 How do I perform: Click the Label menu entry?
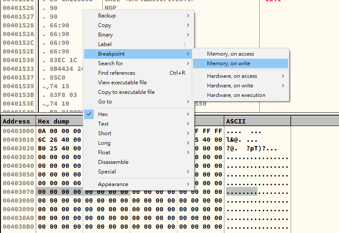coord(105,44)
